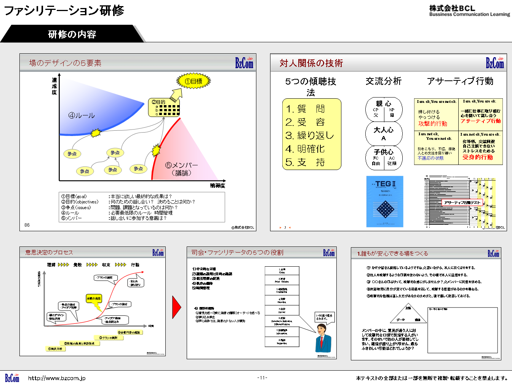Select the 研修の内容 black tab header

point(72,34)
